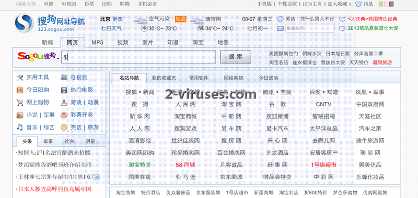Switch to the 新闻 search tab
Viewport: 418px width, 198px height.
coord(47,42)
